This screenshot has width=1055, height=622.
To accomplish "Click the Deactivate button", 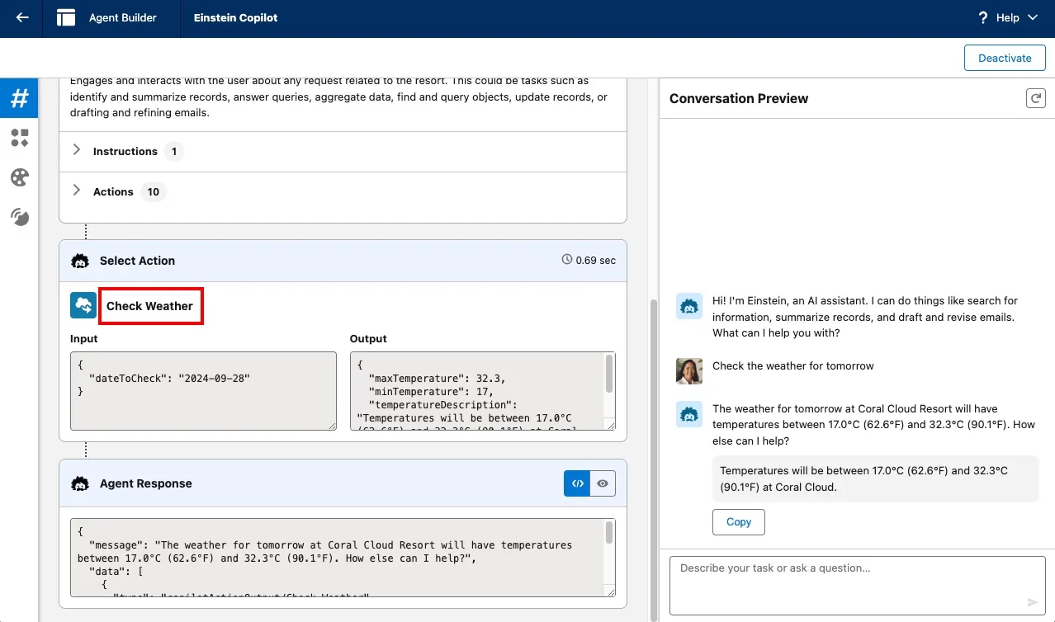I will 1005,58.
